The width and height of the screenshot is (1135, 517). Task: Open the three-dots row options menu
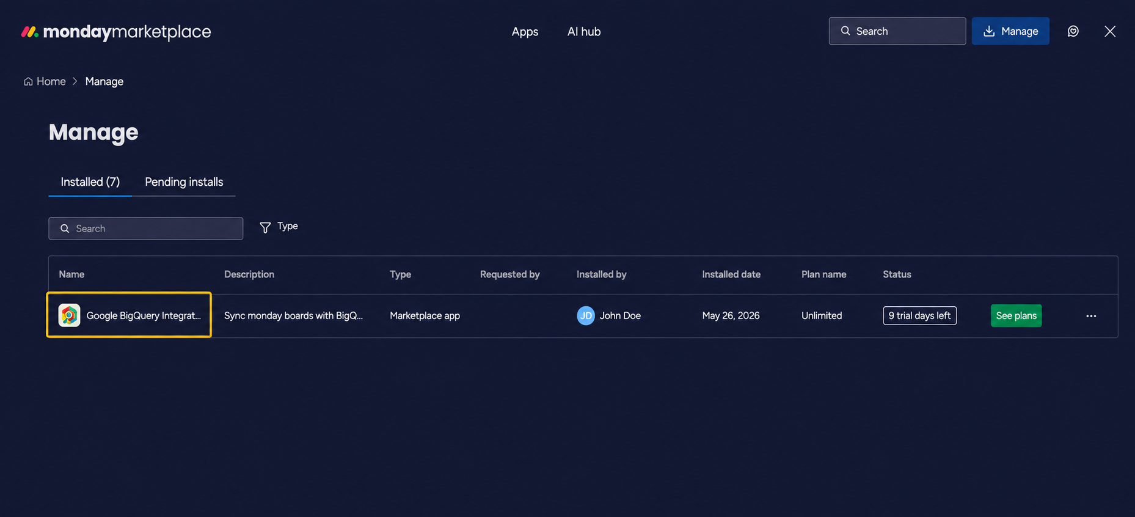click(1091, 316)
